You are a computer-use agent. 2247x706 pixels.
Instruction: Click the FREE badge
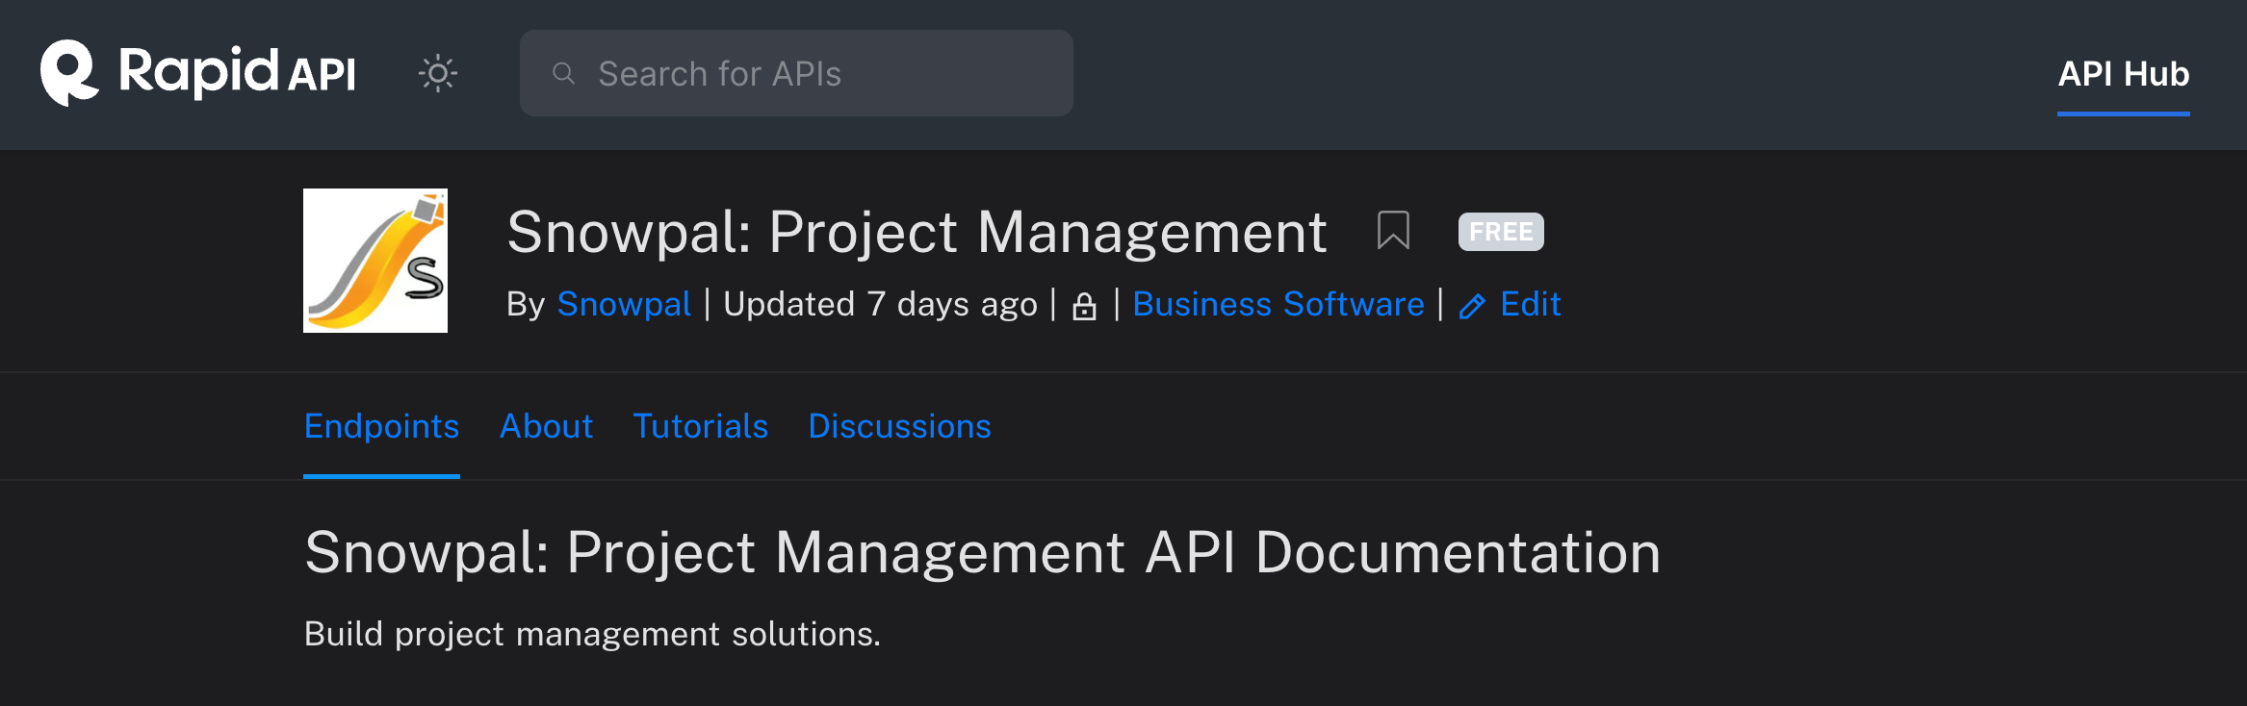point(1501,232)
